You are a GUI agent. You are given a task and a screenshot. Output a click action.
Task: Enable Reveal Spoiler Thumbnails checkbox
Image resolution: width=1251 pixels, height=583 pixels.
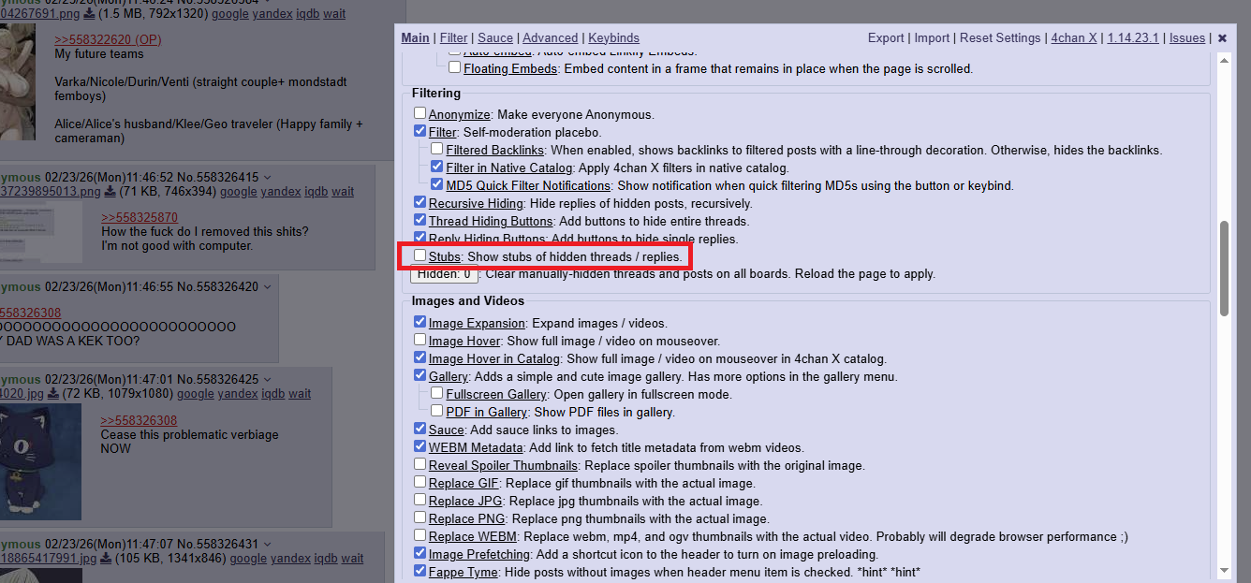[x=420, y=465]
